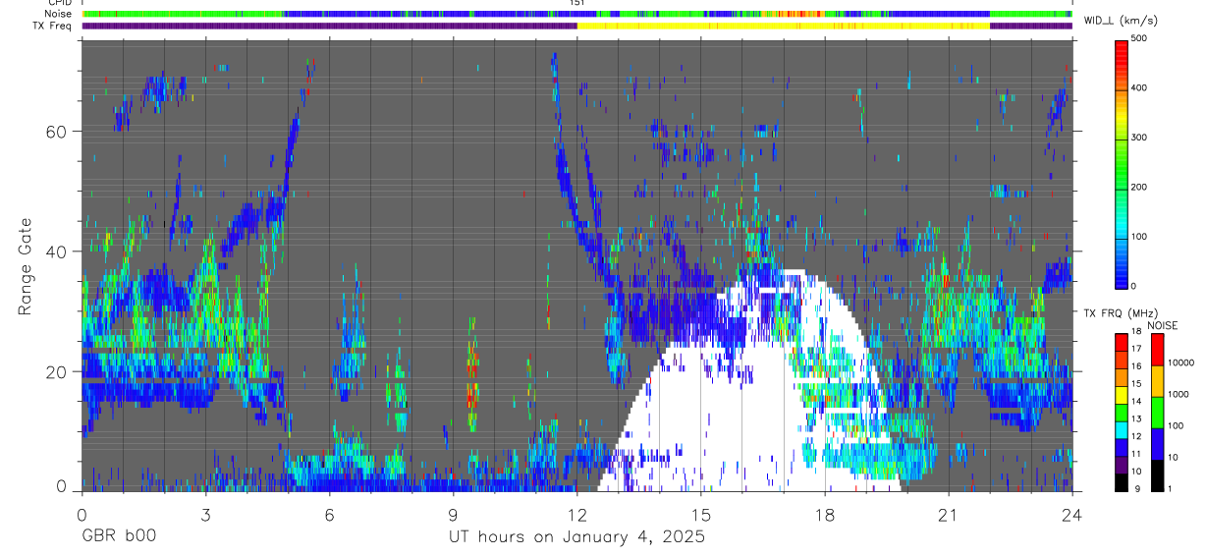Click the 300 value on spectral width colorbar

tap(1139, 138)
